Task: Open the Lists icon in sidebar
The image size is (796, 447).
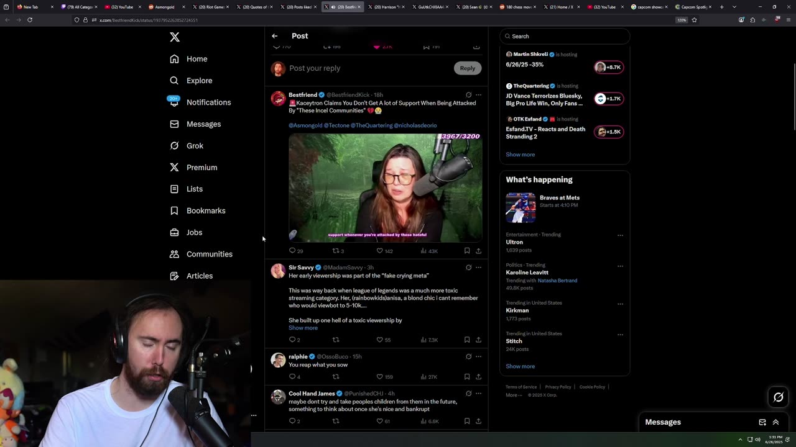Action: (174, 189)
